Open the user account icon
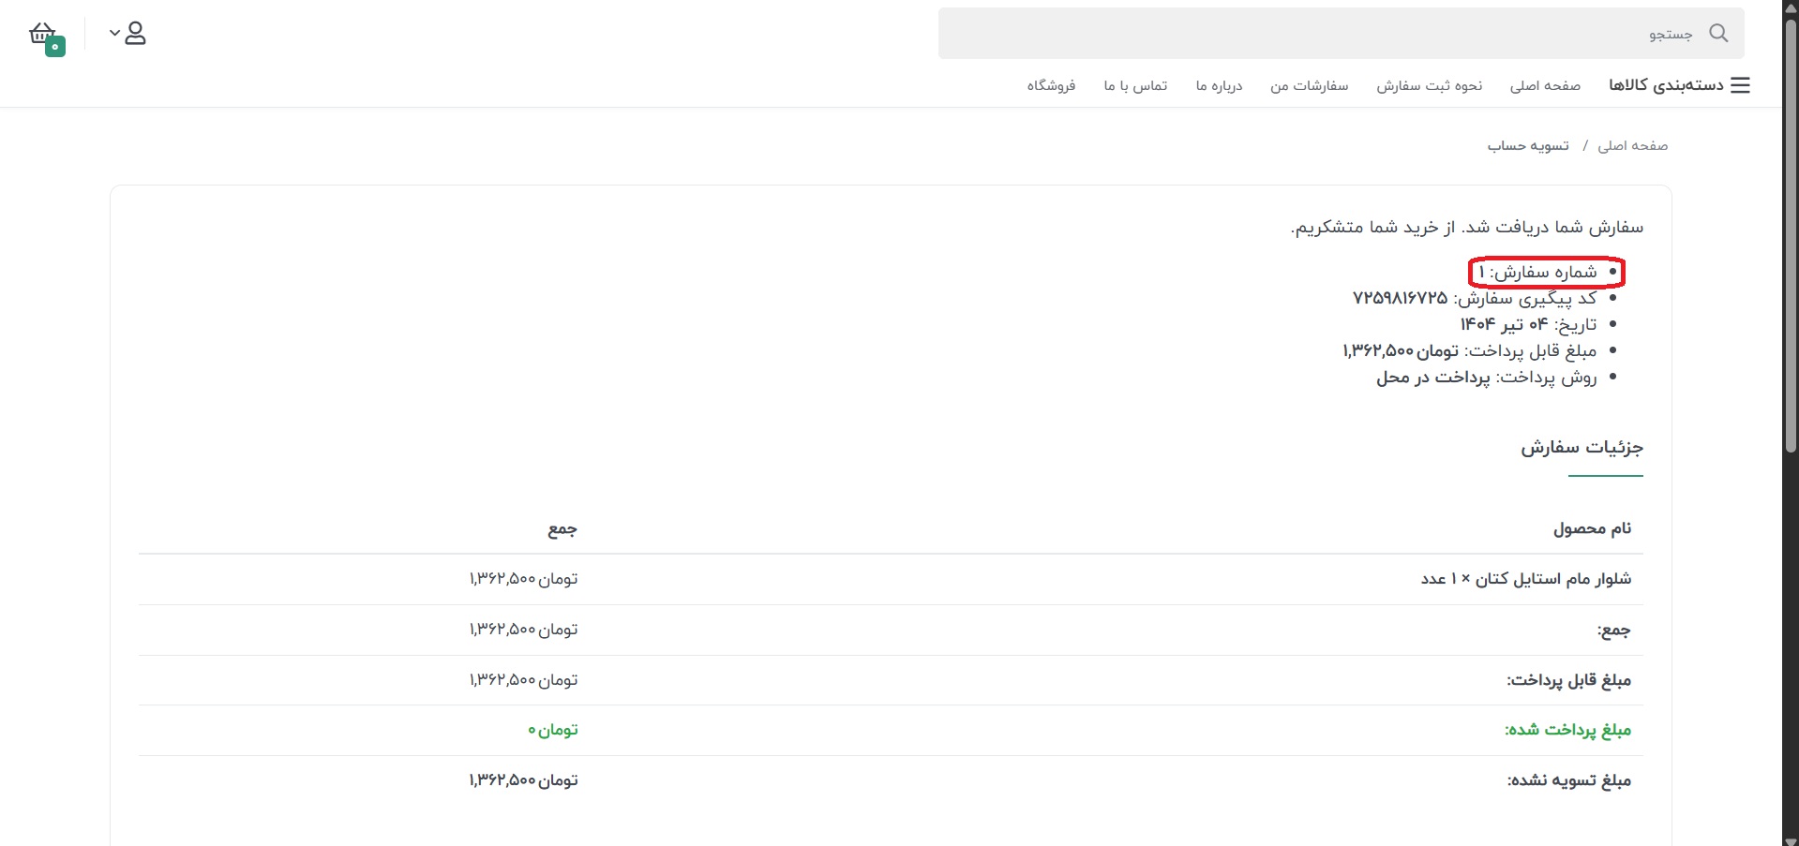The height and width of the screenshot is (846, 1799). (135, 34)
